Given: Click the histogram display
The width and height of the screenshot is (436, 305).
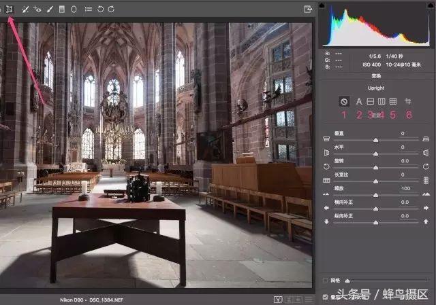Looking at the screenshot, I should click(x=375, y=25).
